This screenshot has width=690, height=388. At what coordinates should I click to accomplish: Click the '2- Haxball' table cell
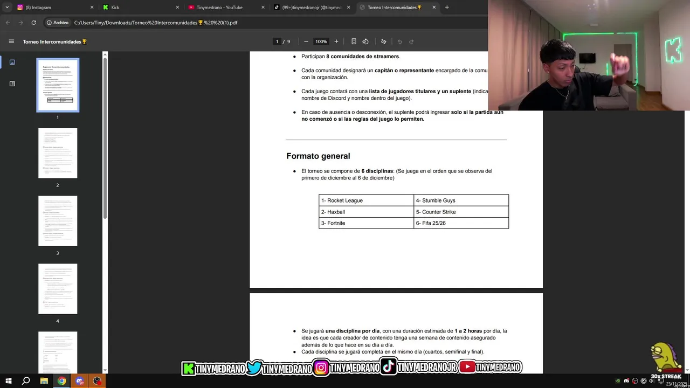[366, 212]
